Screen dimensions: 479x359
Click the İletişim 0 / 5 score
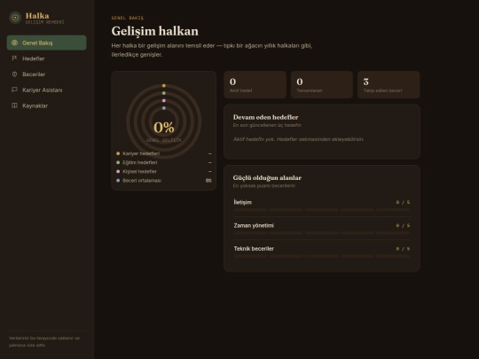[x=403, y=202]
